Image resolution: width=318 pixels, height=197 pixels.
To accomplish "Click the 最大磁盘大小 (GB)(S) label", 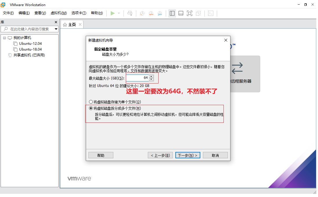I will click(107, 78).
